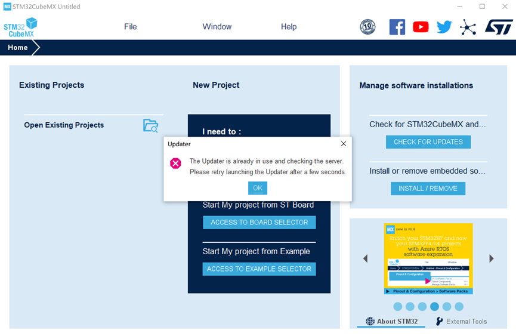Viewport: 516px width, 336px height.
Task: Show next slide with right arrow
Action: (x=492, y=258)
